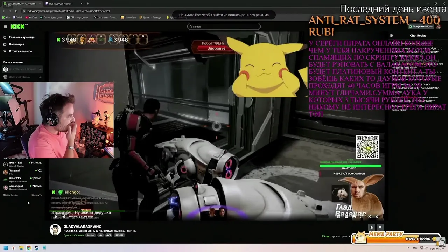Open the ROSHTEIN channel in the sidebar
The width and height of the screenshot is (448, 252).
(22, 164)
